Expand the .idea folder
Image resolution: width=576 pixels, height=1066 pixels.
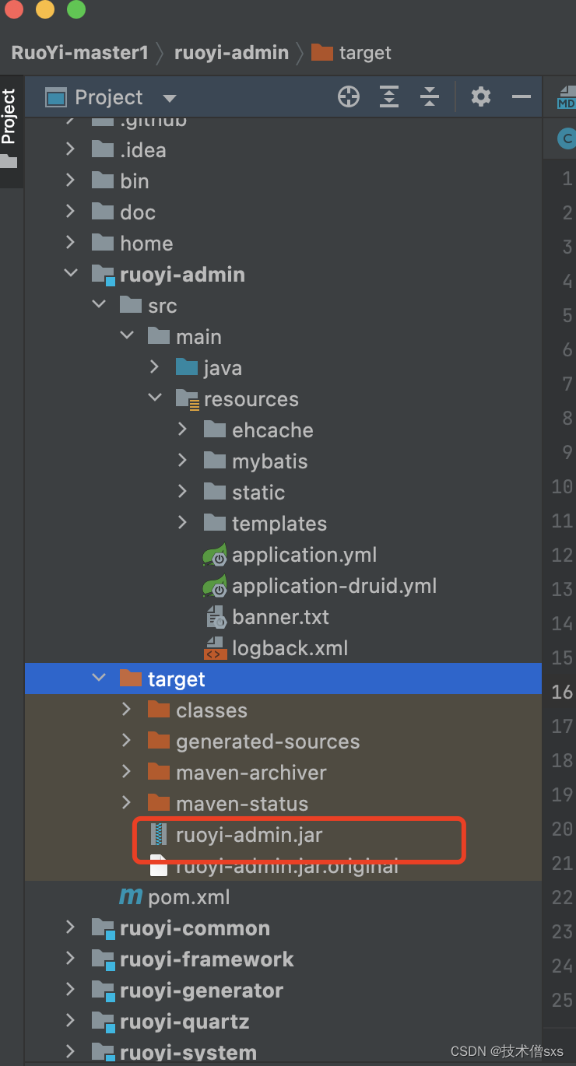coord(71,149)
